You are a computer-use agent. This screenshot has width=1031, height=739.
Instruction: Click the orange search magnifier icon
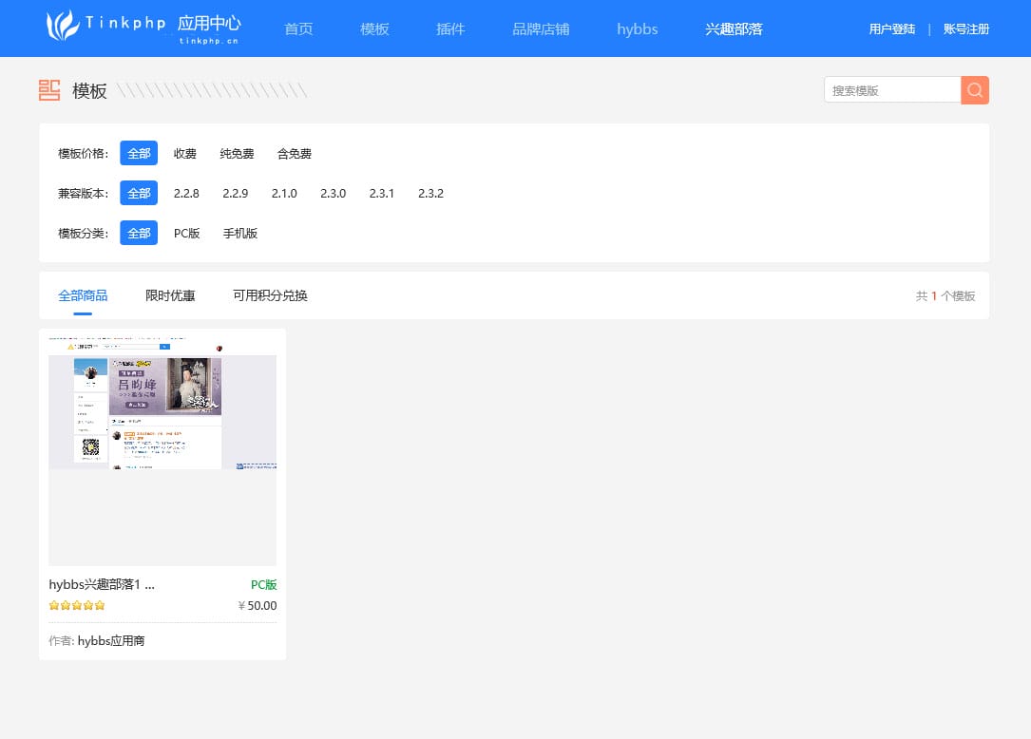(x=974, y=89)
